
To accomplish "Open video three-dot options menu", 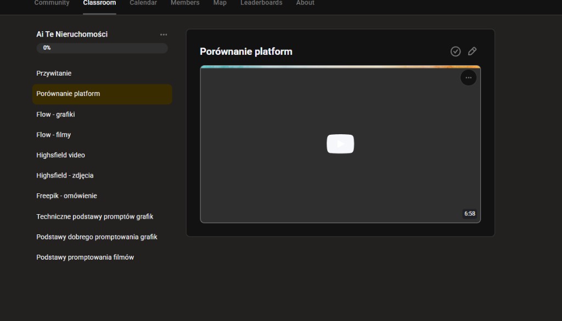I will click(x=468, y=78).
